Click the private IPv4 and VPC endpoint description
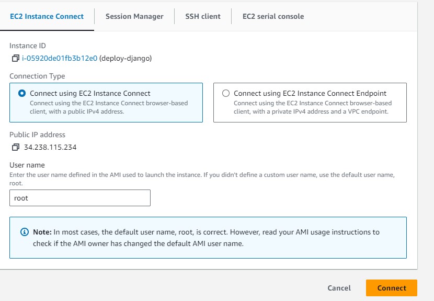This screenshot has width=434, height=301. pyautogui.click(x=312, y=107)
